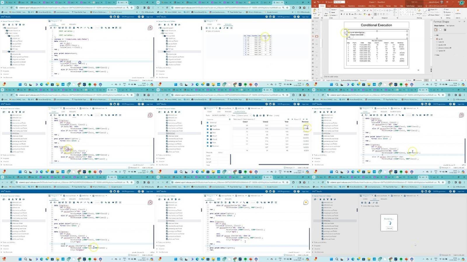Screen dimensions: 467x262
Task: Uncheck the TravelDate column checkbox
Action: 208,129
